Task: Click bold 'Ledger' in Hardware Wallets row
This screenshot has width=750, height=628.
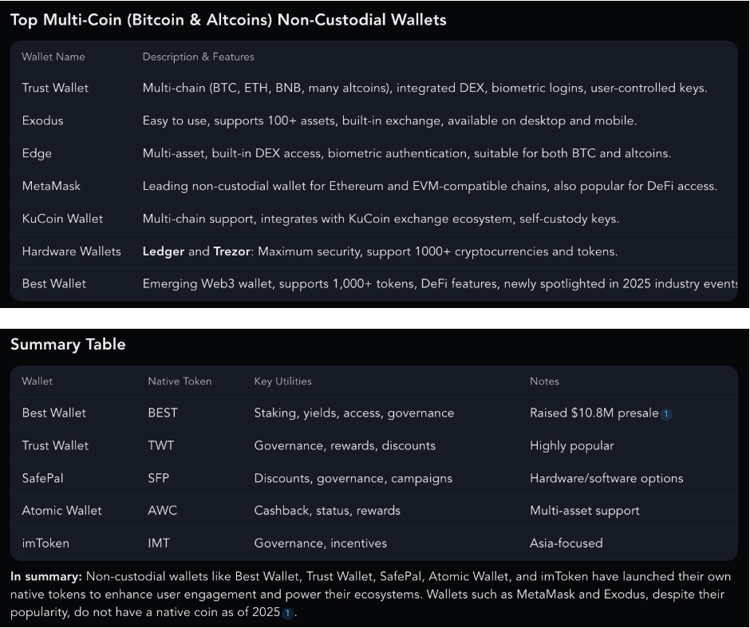Action: pyautogui.click(x=164, y=251)
